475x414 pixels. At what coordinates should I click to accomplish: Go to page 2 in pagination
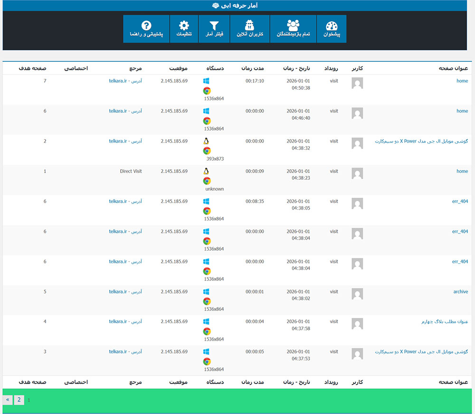tap(19, 400)
